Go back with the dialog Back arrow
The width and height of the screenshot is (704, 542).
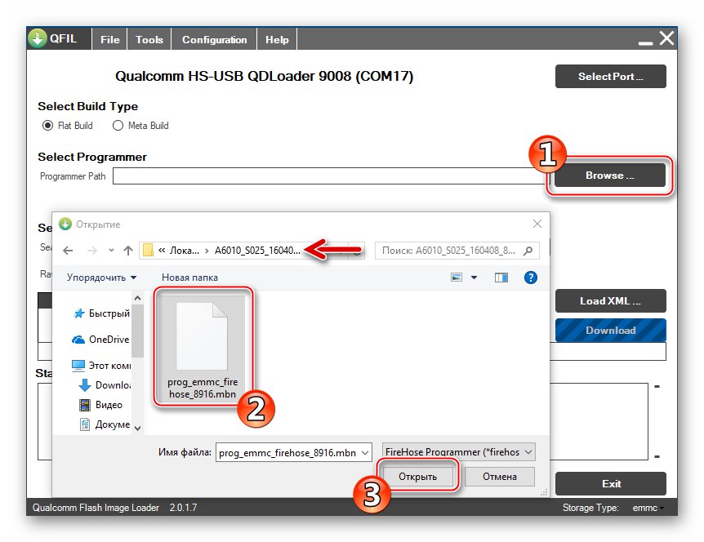point(68,251)
